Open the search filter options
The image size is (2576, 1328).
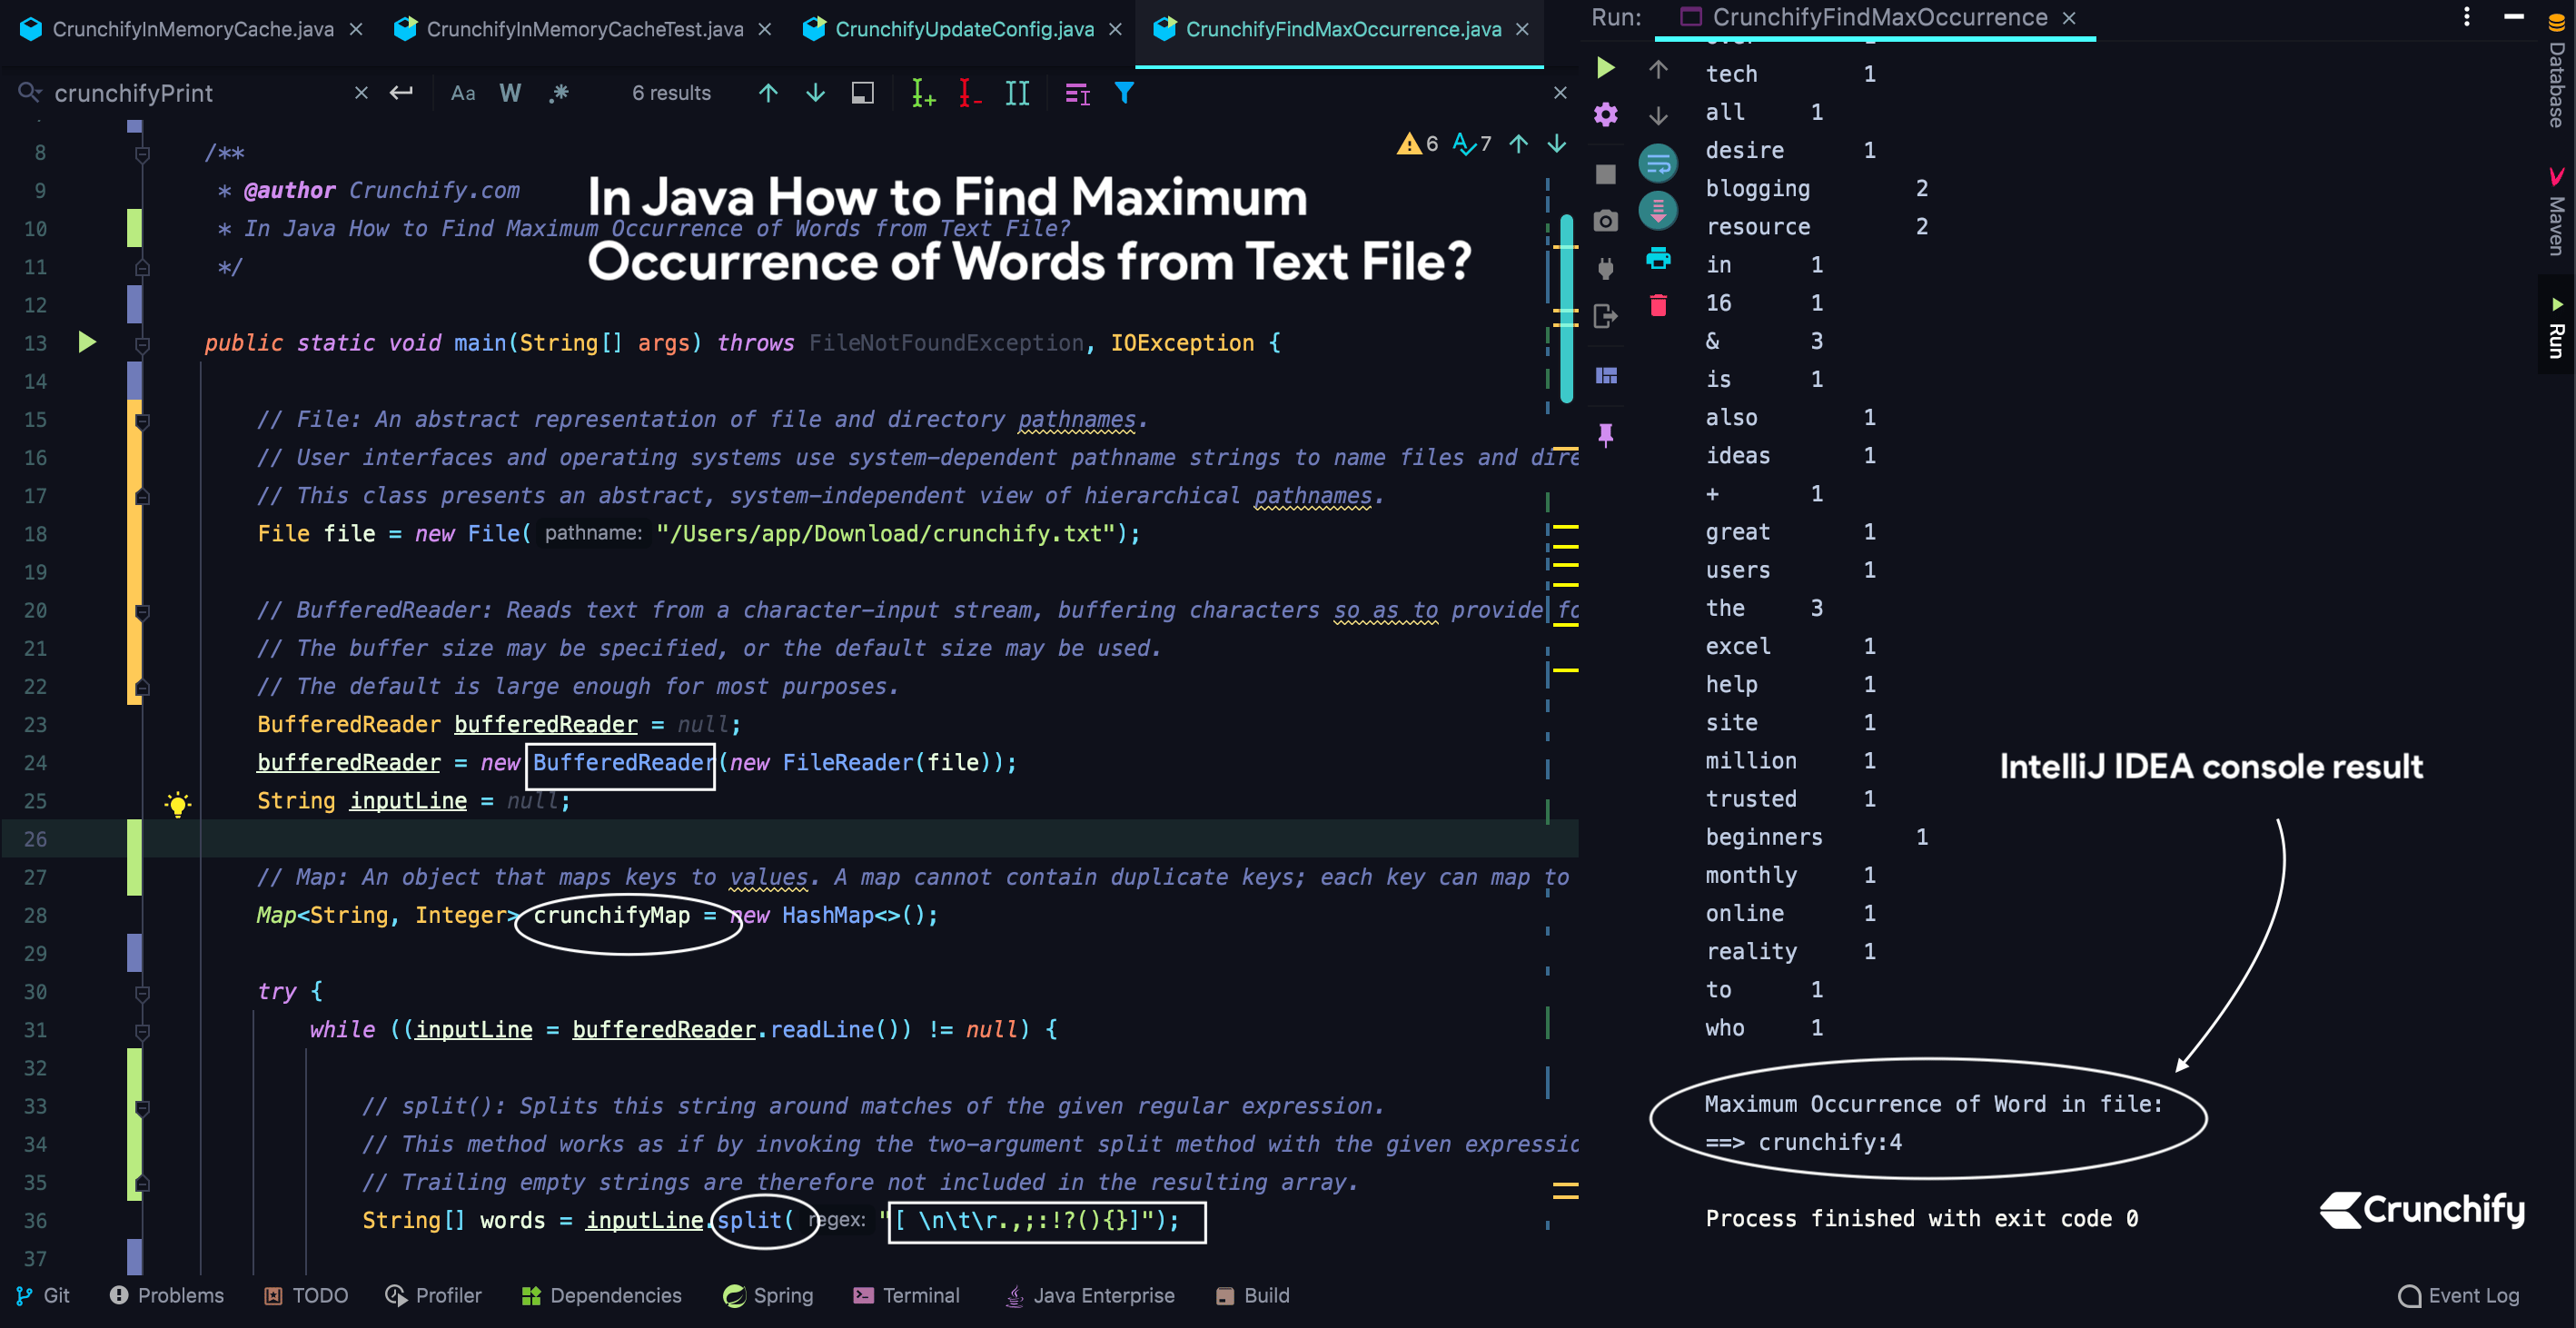1124,93
